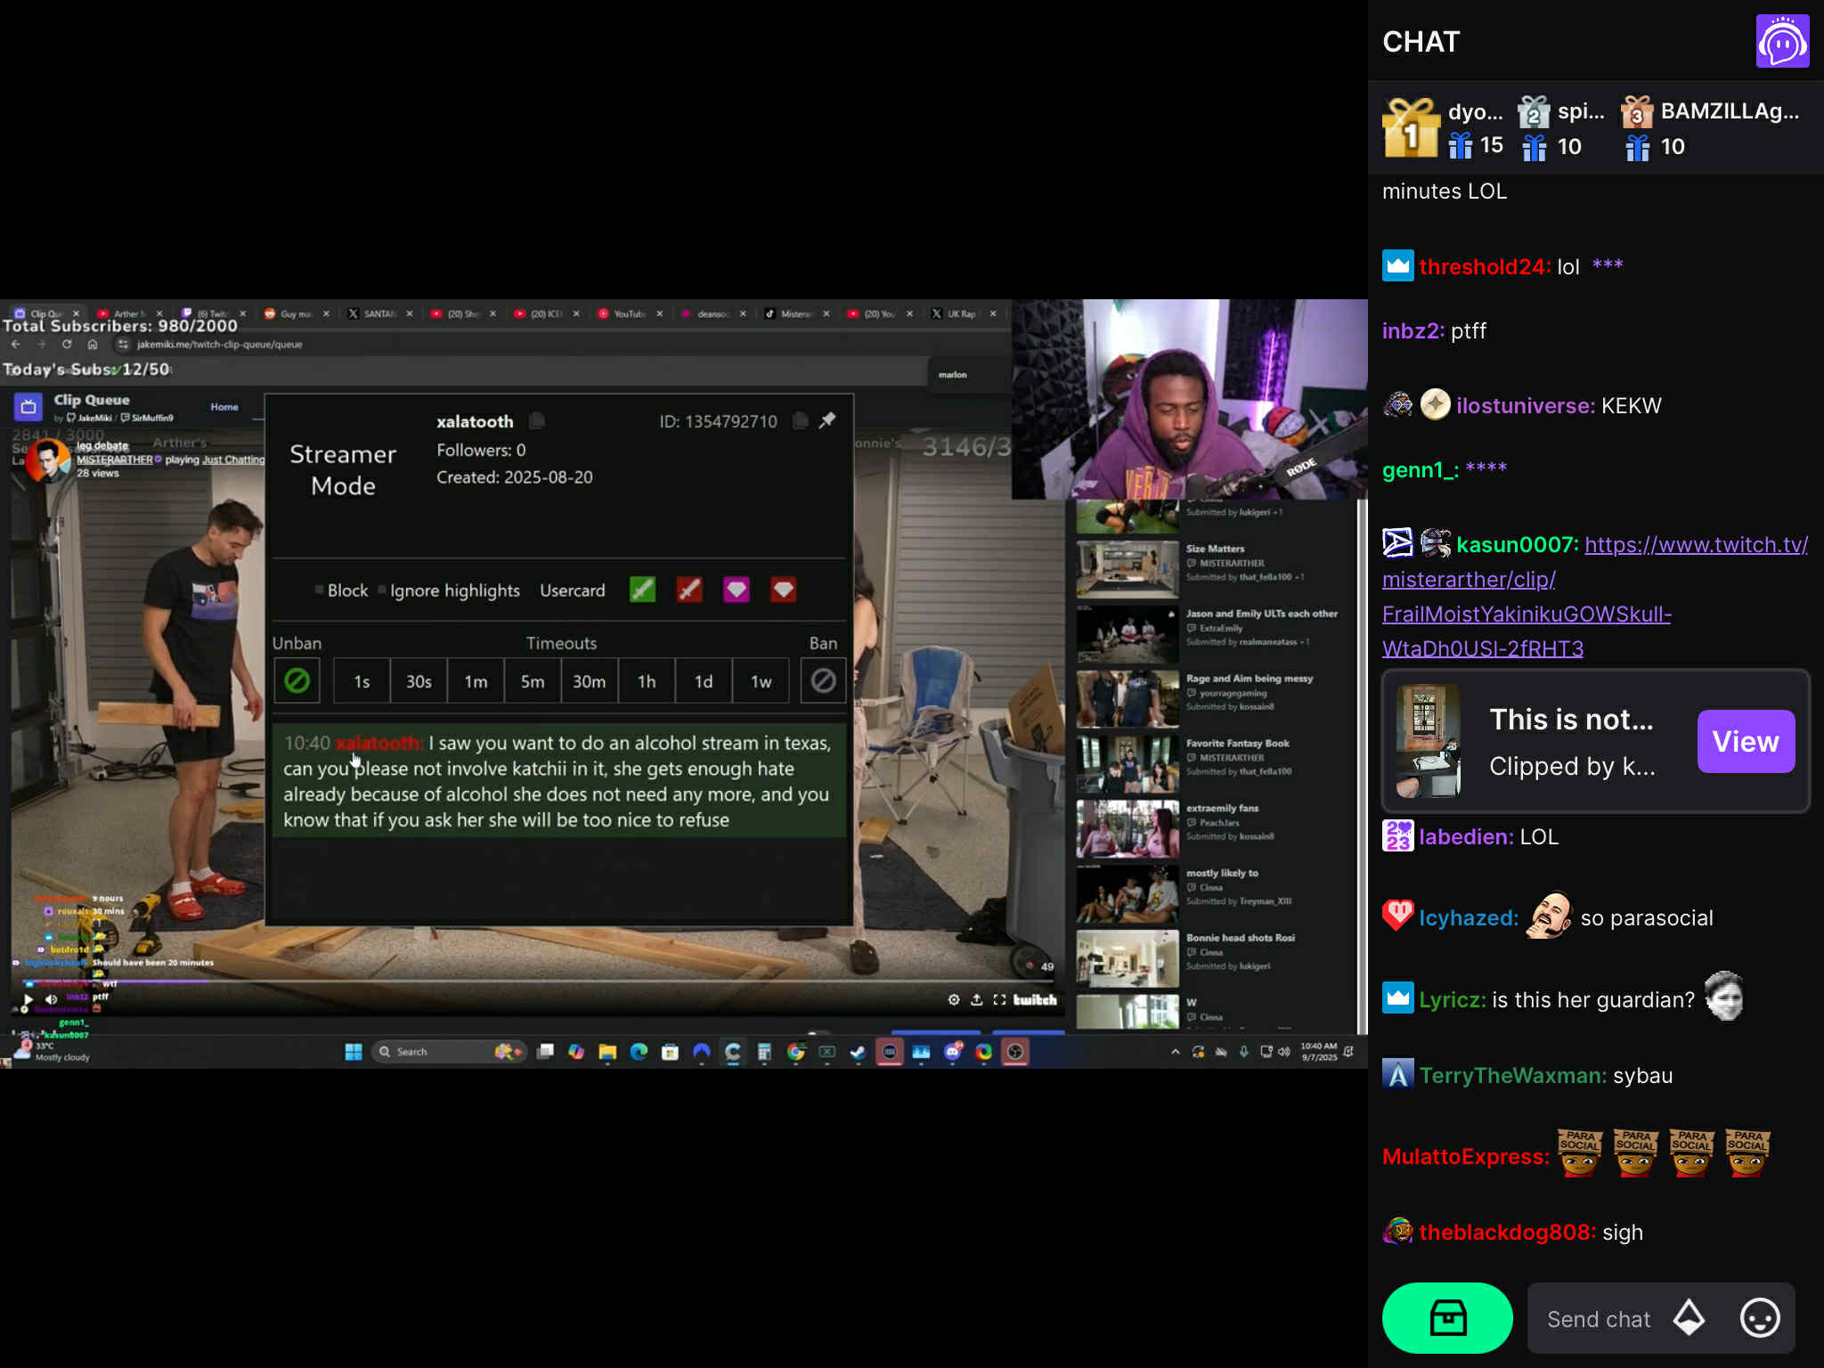Select the Size Matters clip thumbnail
Image resolution: width=1824 pixels, height=1368 pixels.
[1127, 567]
